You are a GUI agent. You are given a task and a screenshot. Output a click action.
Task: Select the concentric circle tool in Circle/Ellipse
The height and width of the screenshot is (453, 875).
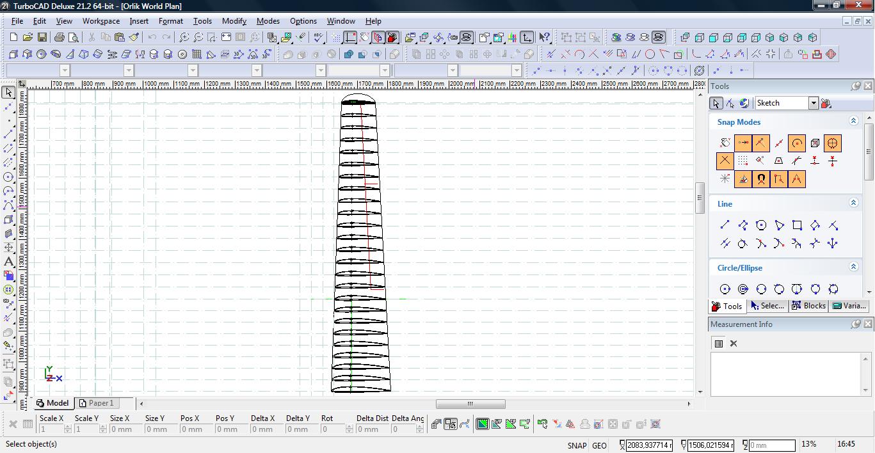click(x=743, y=289)
